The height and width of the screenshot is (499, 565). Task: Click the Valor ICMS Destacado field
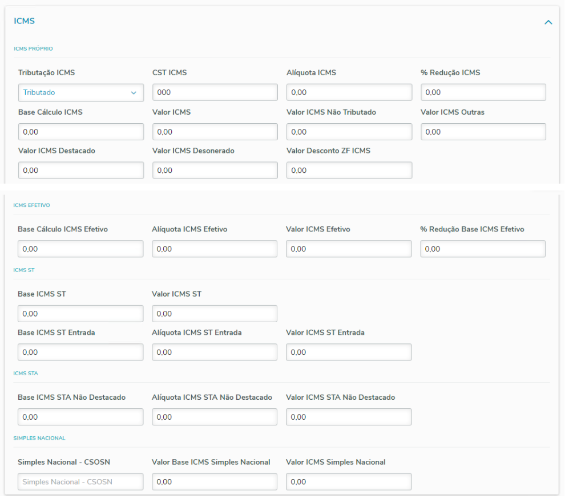tap(80, 171)
